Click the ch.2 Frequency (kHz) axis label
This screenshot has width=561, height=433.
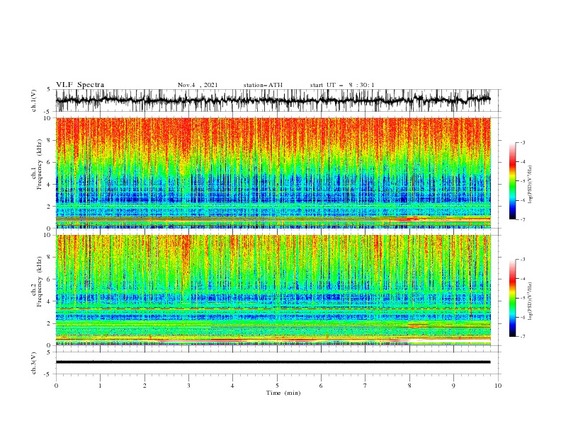tap(37, 282)
